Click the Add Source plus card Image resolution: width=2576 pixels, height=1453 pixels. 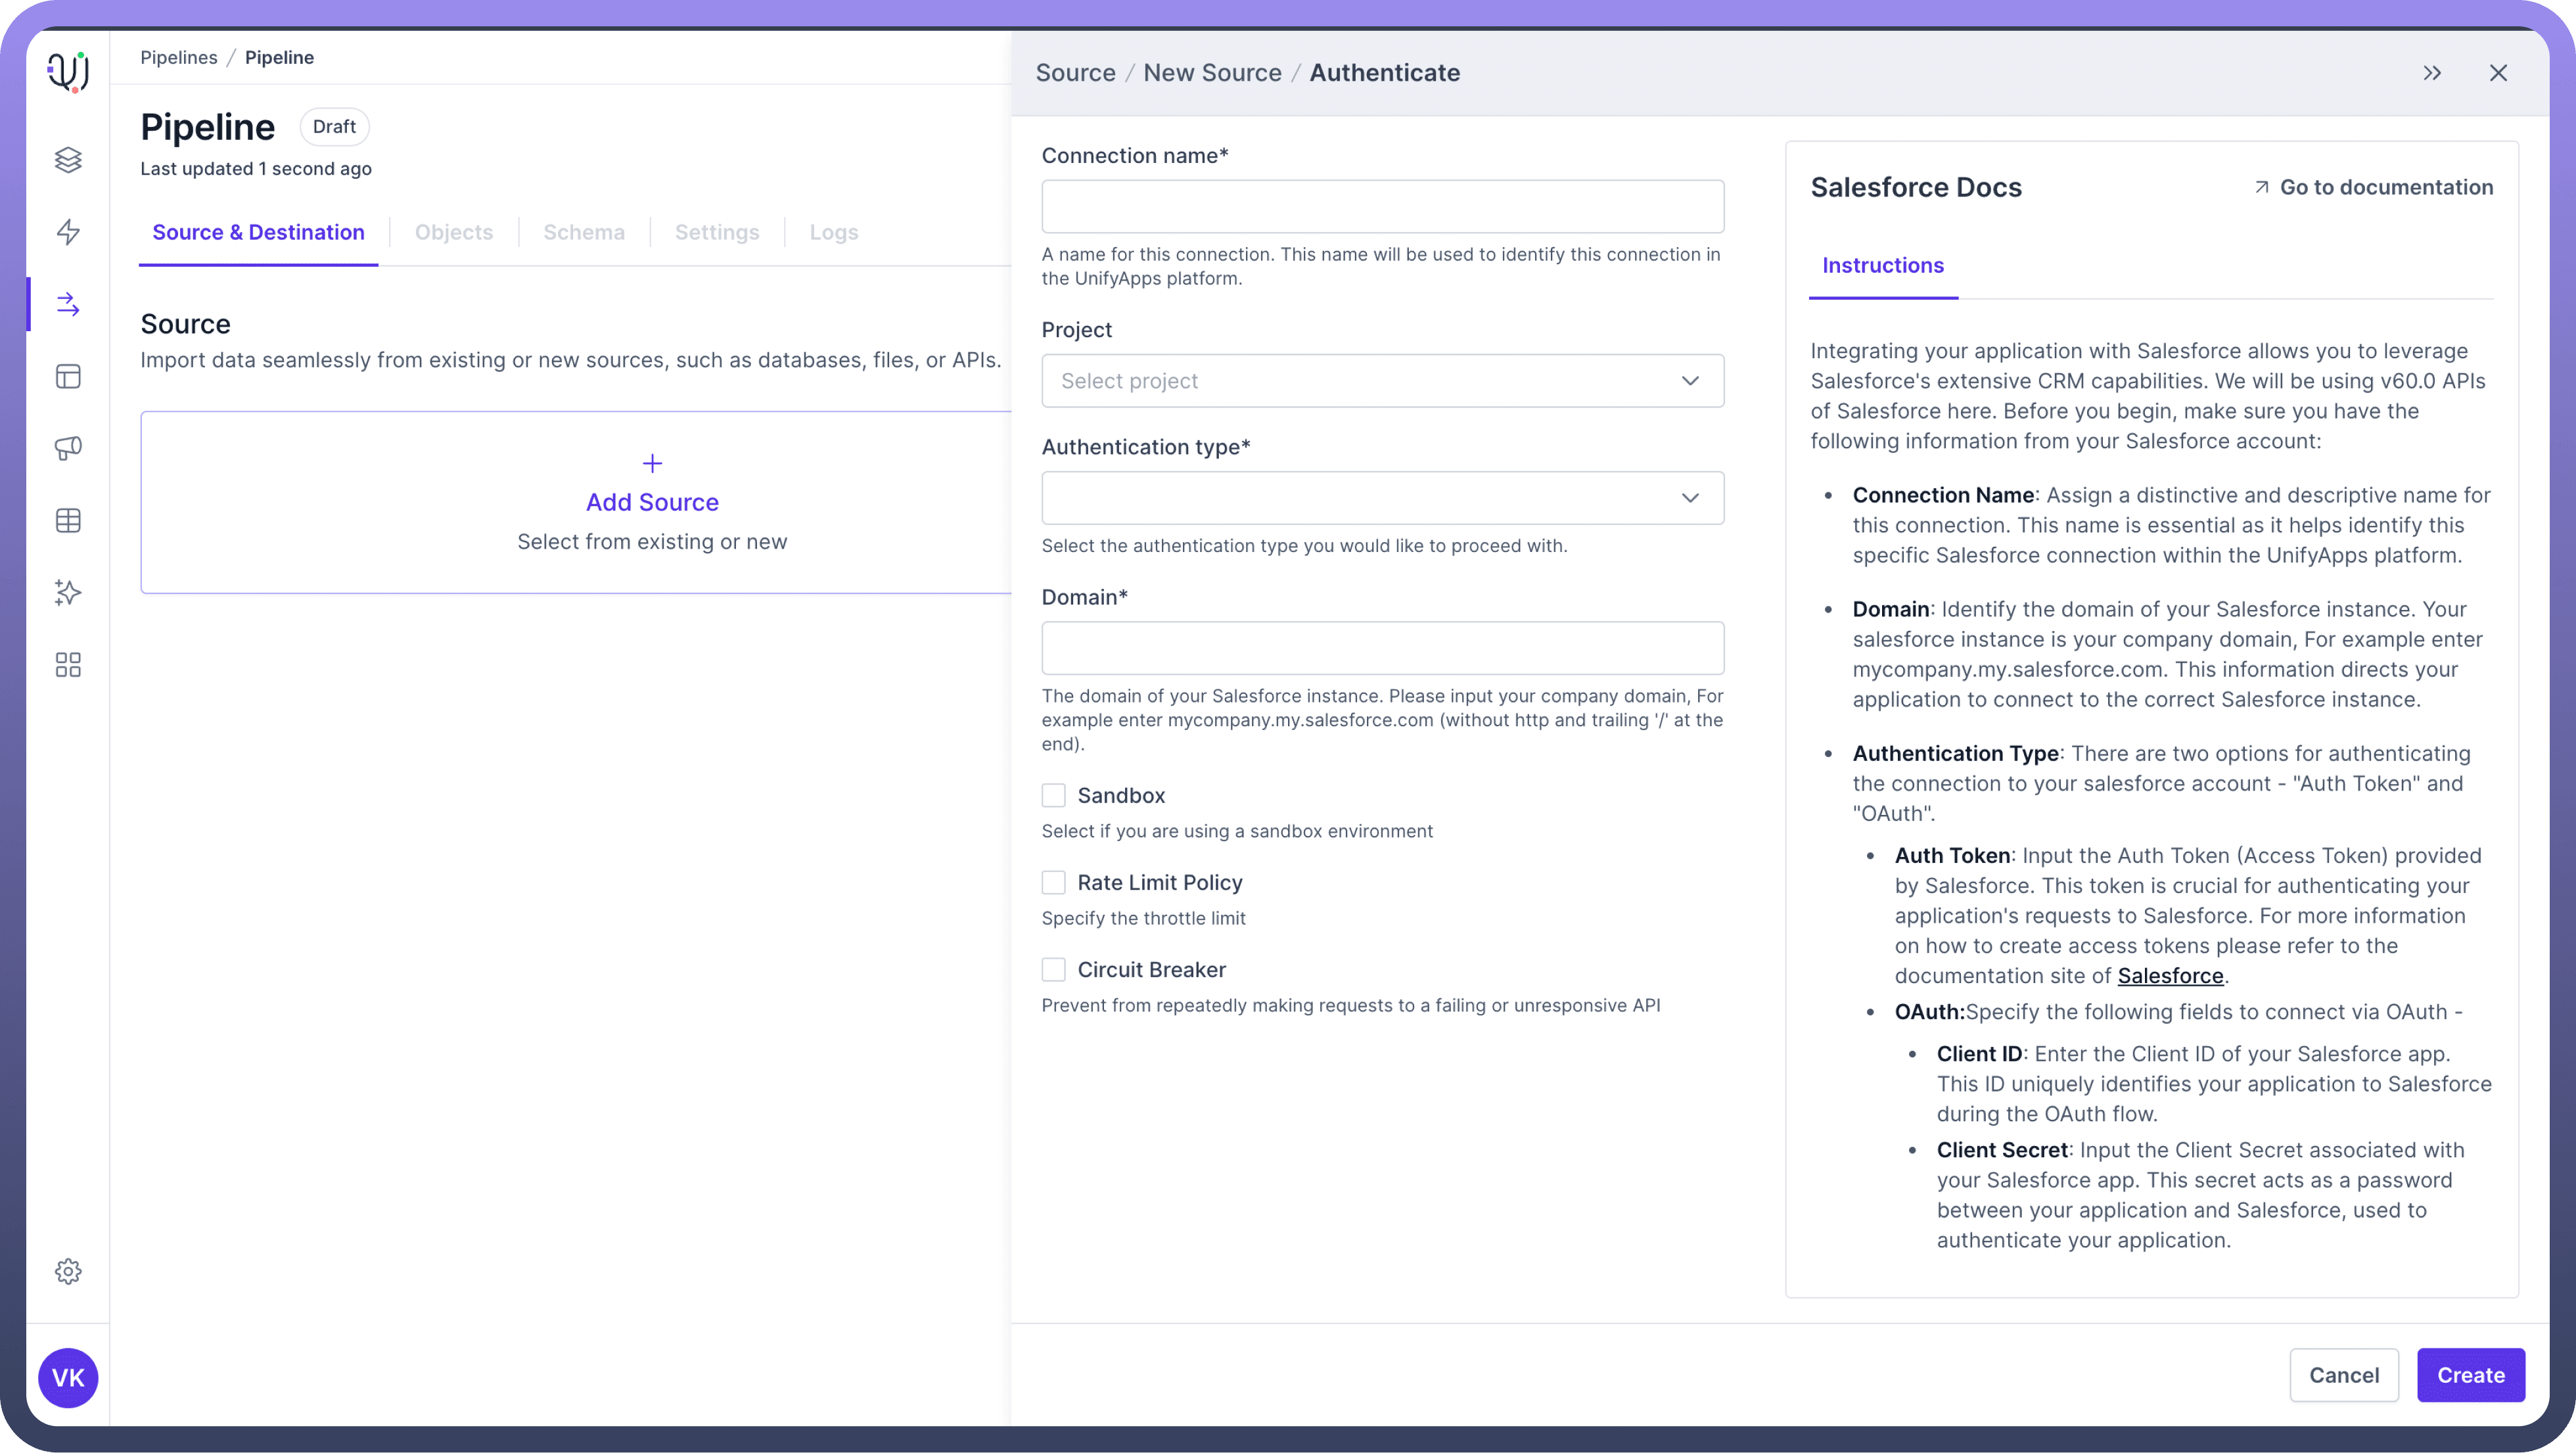click(652, 502)
